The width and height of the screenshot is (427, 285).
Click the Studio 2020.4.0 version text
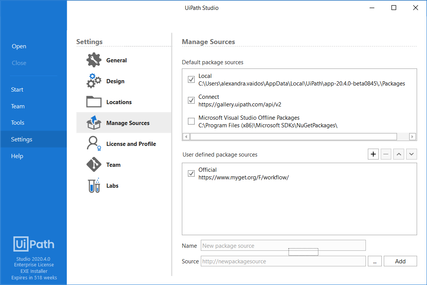pos(33,259)
